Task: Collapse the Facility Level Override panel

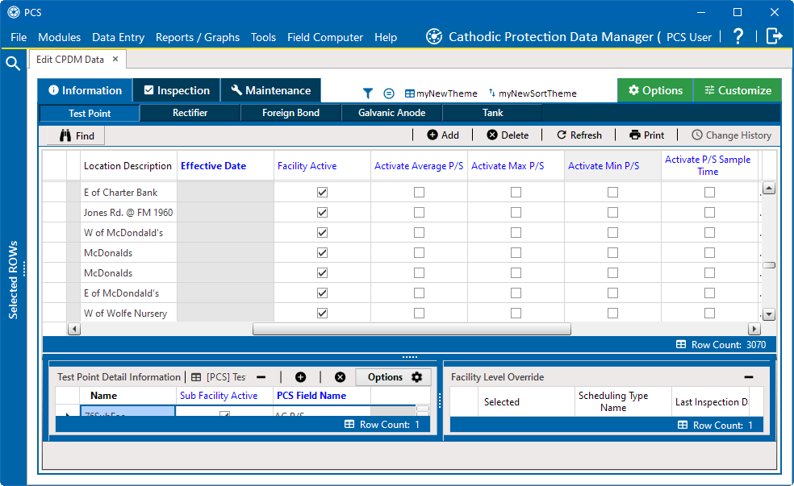Action: 749,377
